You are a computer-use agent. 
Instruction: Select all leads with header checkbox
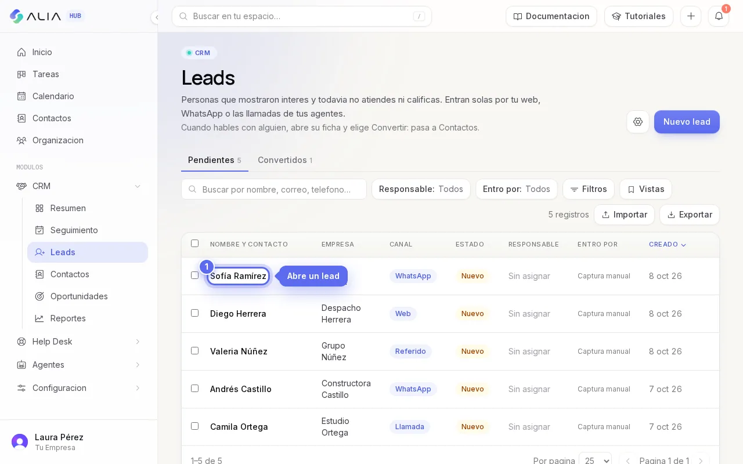[x=195, y=244]
